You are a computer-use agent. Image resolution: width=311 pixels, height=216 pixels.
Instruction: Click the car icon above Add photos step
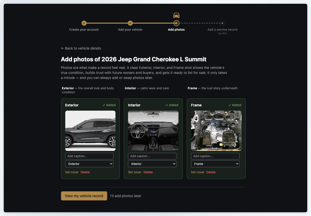(x=176, y=15)
